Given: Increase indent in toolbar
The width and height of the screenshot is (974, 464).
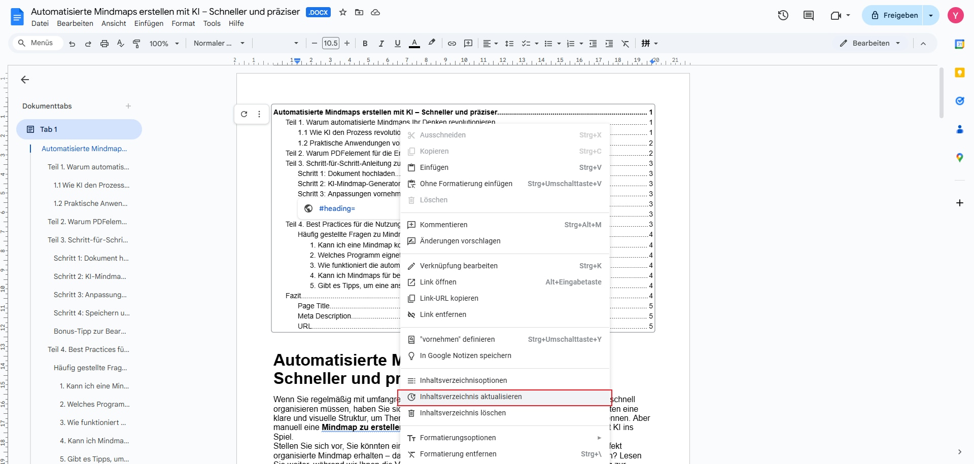Looking at the screenshot, I should (609, 44).
